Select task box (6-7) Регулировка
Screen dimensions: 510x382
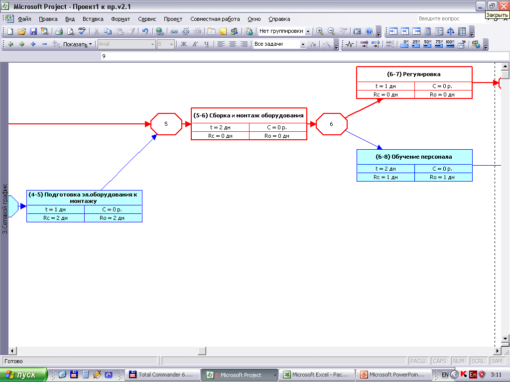[414, 83]
